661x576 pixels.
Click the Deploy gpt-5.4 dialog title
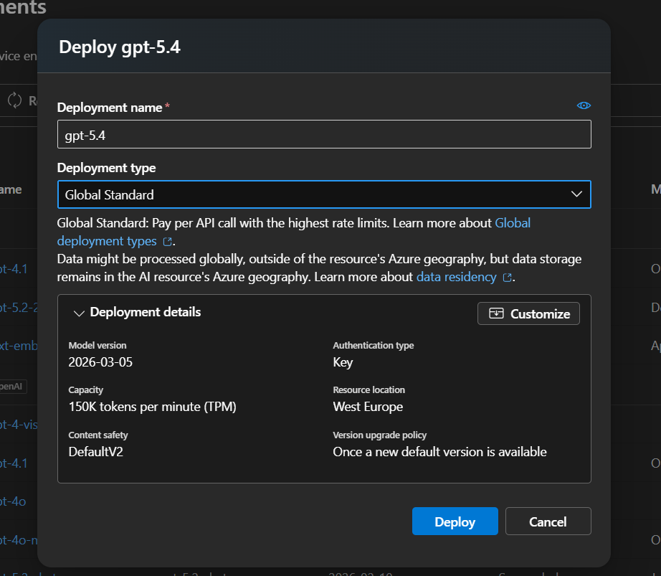pos(120,47)
